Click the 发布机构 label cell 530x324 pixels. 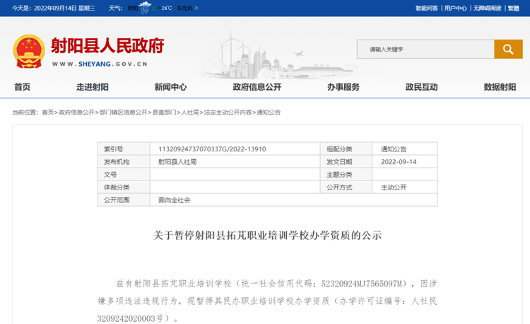point(124,162)
